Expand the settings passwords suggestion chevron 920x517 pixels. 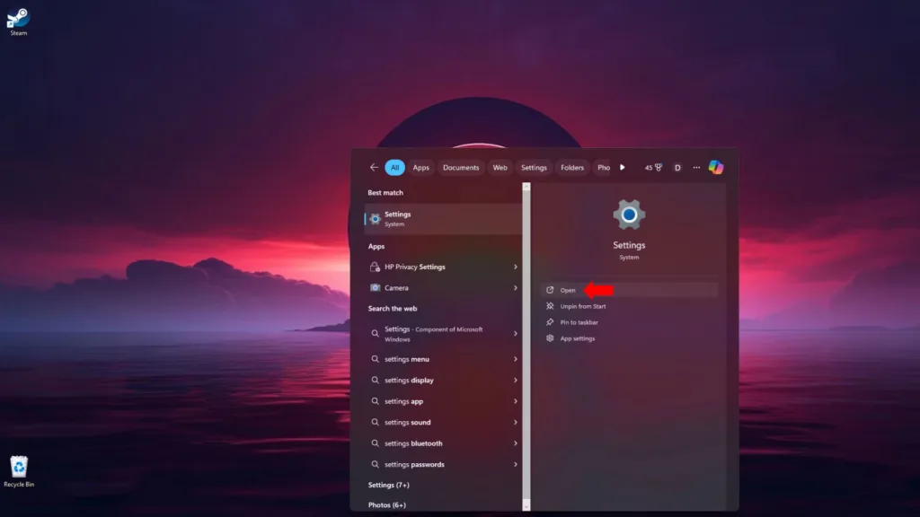(x=515, y=464)
